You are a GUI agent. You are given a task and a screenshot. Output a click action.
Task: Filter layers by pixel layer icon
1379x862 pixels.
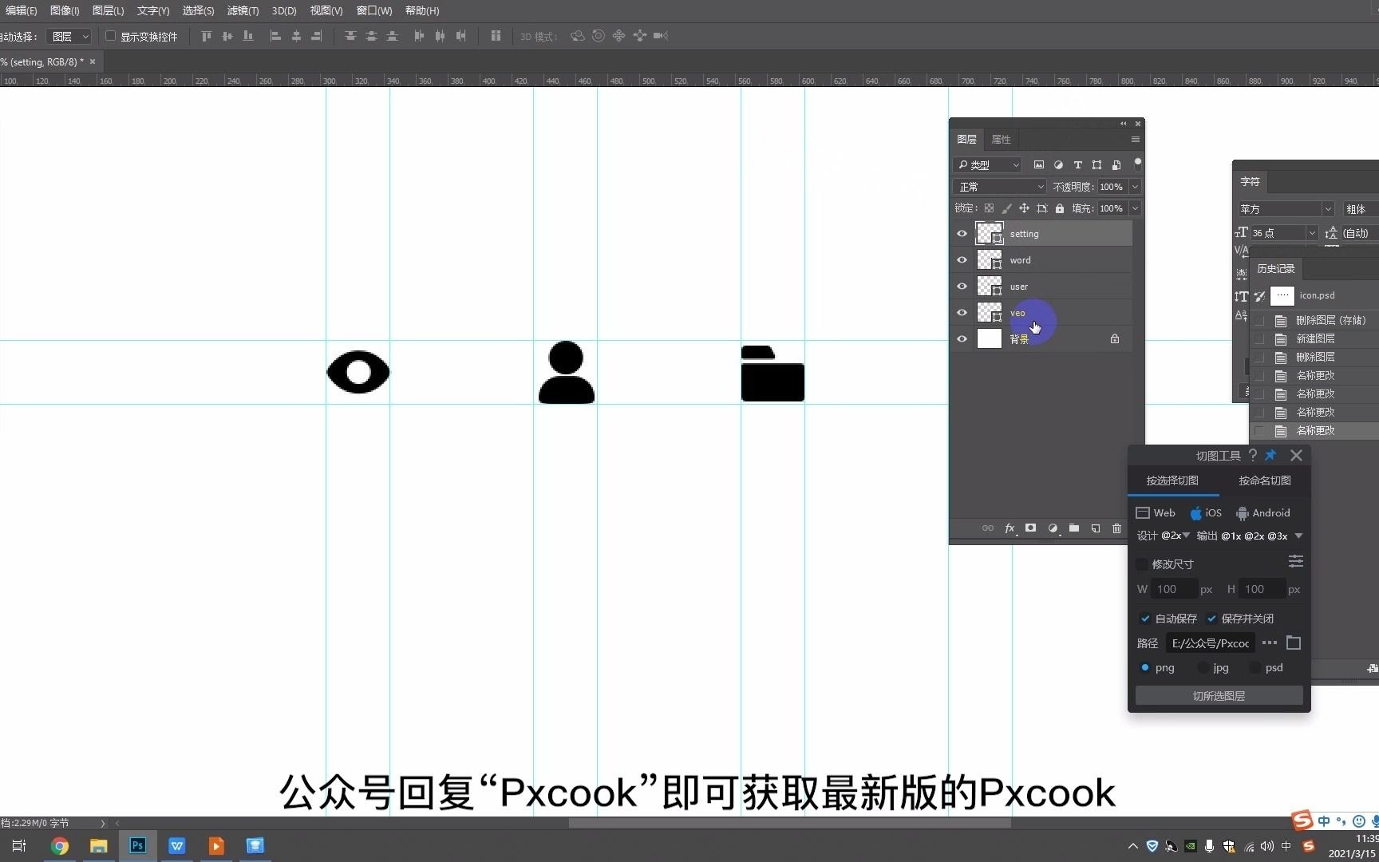tap(1039, 165)
